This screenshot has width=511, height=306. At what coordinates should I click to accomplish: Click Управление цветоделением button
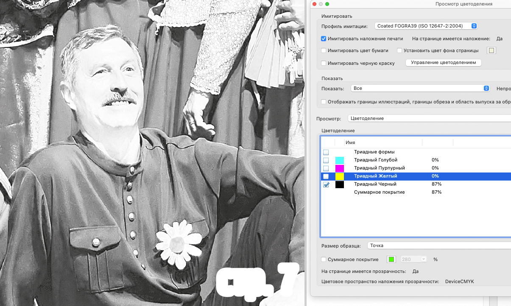444,63
